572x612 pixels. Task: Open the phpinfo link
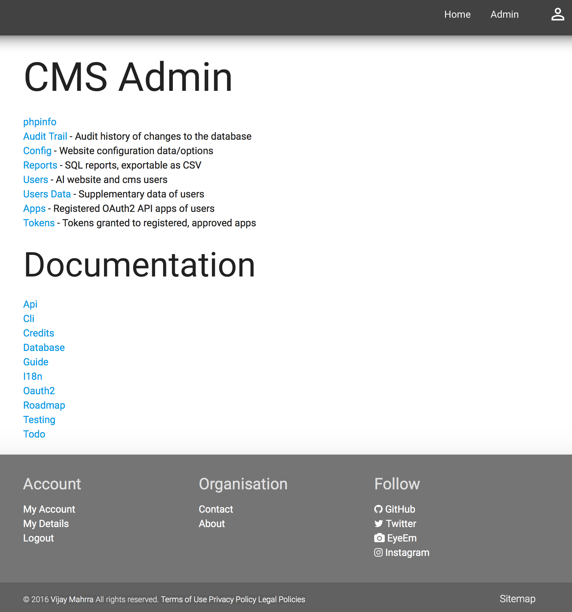[40, 122]
